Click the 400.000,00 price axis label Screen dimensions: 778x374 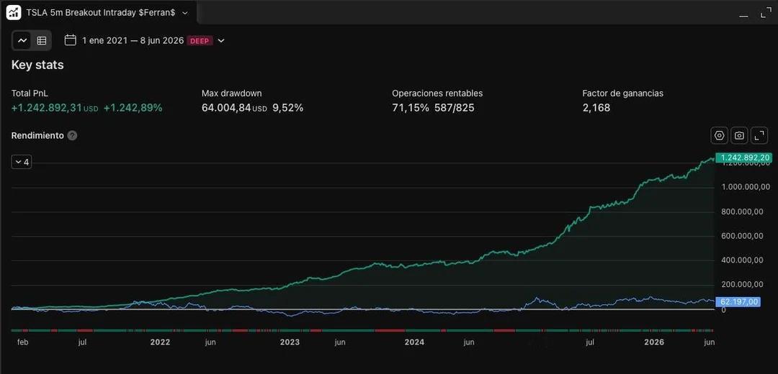(x=742, y=260)
